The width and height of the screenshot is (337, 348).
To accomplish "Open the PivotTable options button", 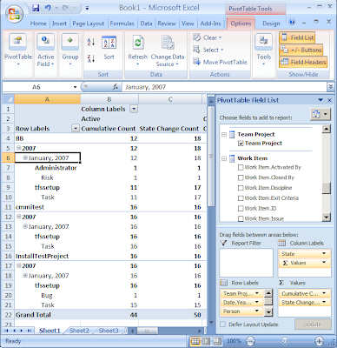I will coord(18,50).
